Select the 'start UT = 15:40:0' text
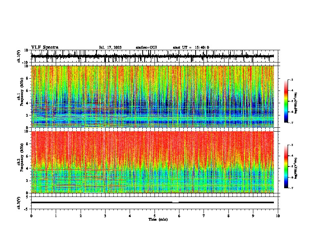The image size is (313, 242). pos(191,47)
